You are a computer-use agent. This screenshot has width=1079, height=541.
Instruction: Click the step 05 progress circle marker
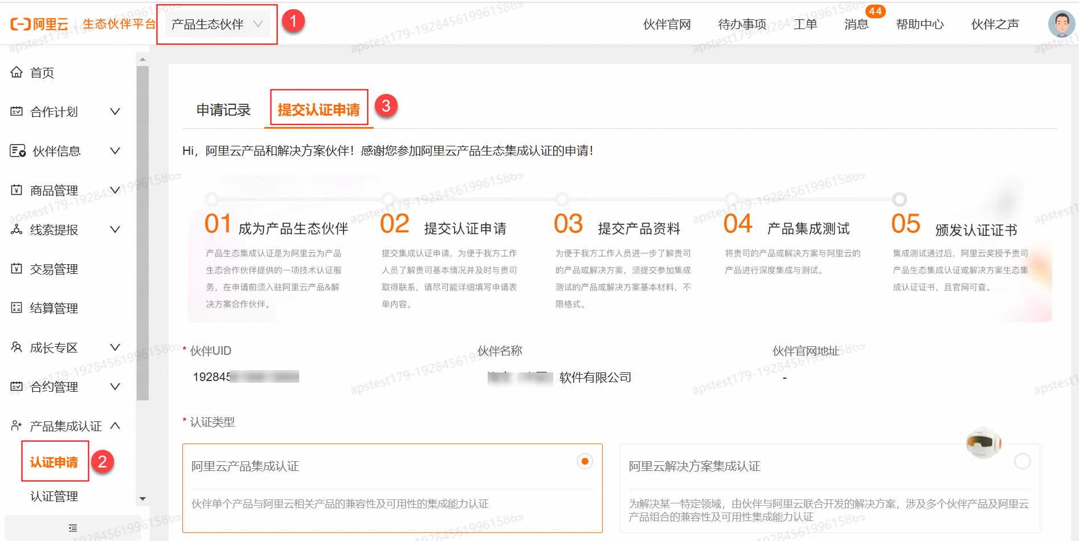[x=900, y=199]
